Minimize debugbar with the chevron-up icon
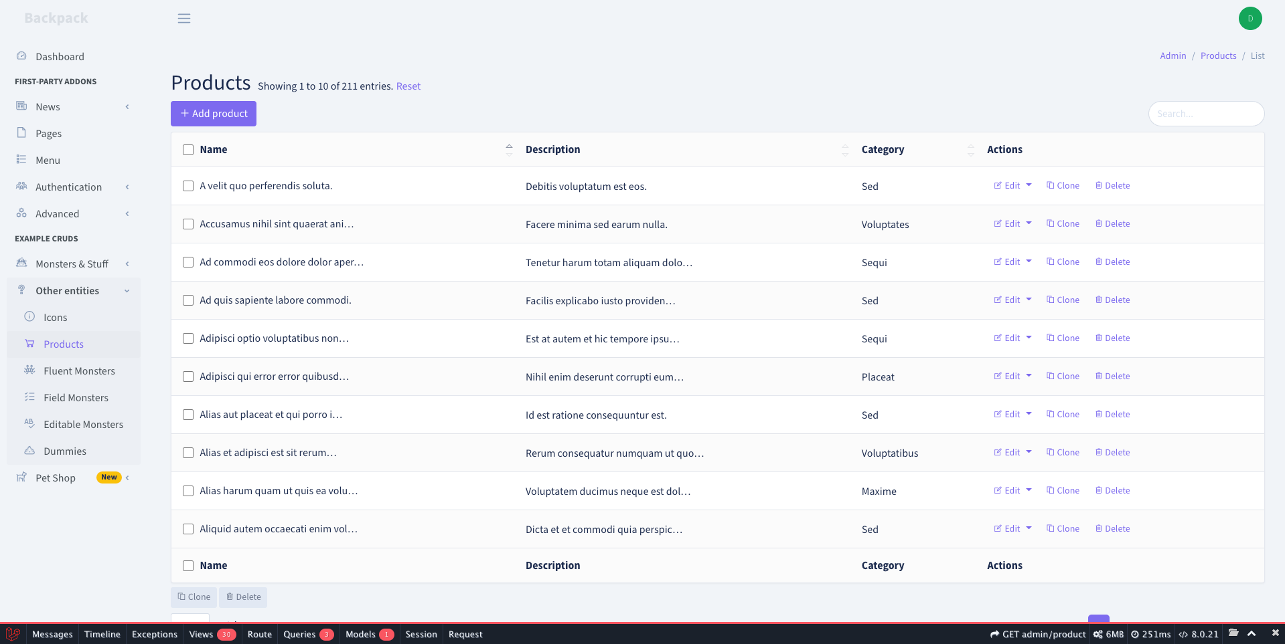Screen dimensions: 1285x644 pyautogui.click(x=1252, y=633)
